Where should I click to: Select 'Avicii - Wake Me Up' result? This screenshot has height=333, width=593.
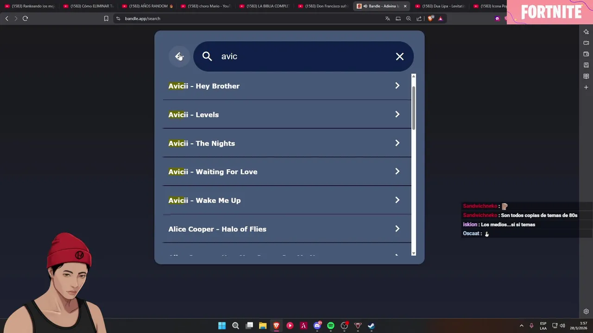[x=287, y=200]
